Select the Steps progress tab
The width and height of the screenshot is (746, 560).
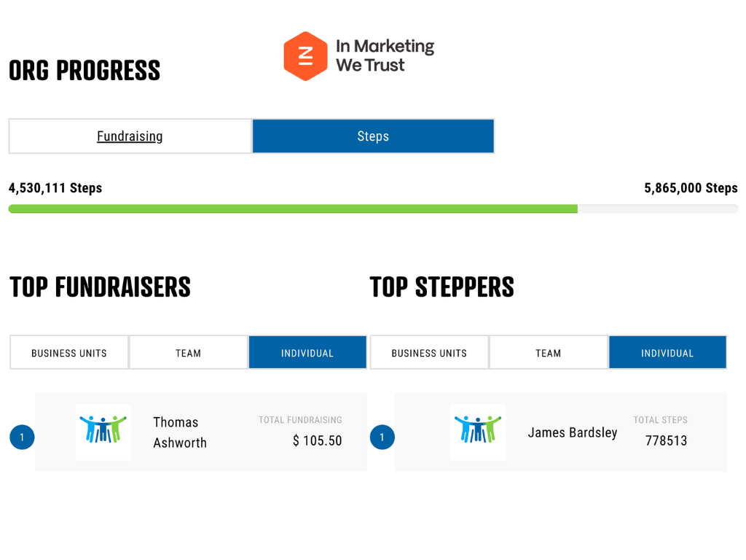[x=373, y=136]
